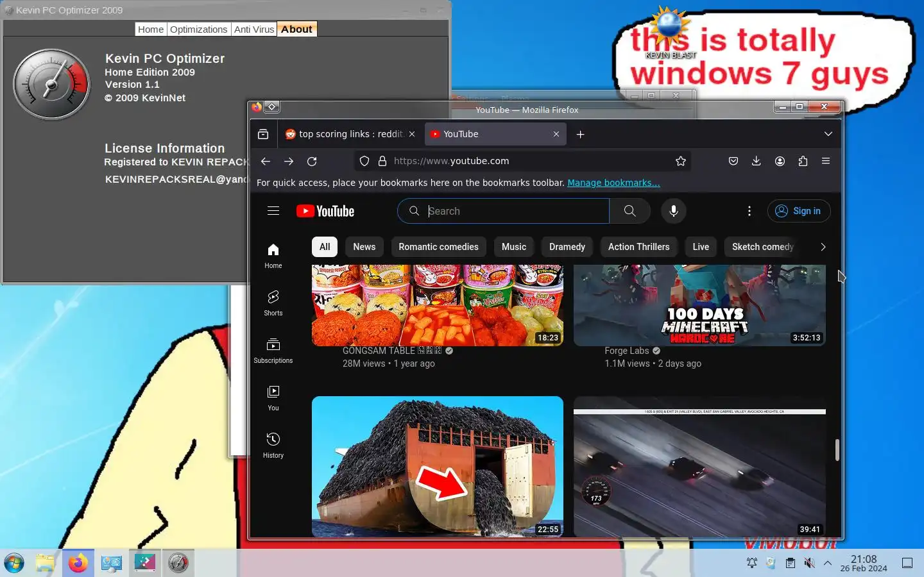Open YouTube settings three-dot menu

(749, 211)
